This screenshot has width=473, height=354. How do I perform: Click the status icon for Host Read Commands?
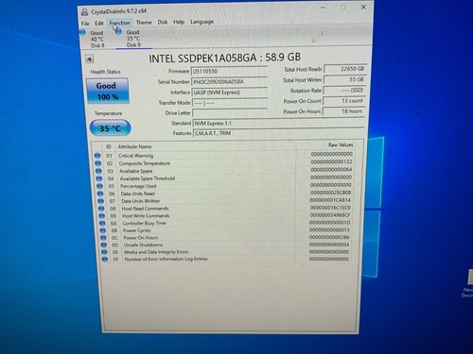[101, 209]
